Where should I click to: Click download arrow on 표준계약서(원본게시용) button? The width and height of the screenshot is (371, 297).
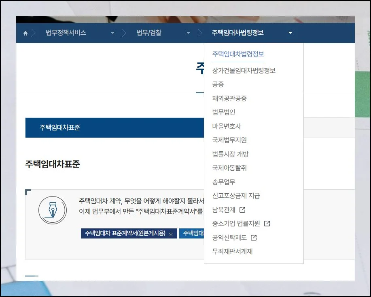click(x=171, y=233)
